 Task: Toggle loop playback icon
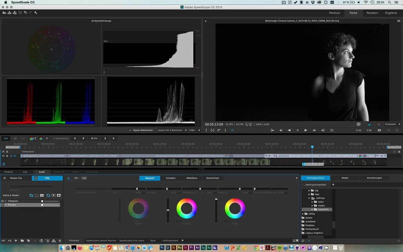332,130
